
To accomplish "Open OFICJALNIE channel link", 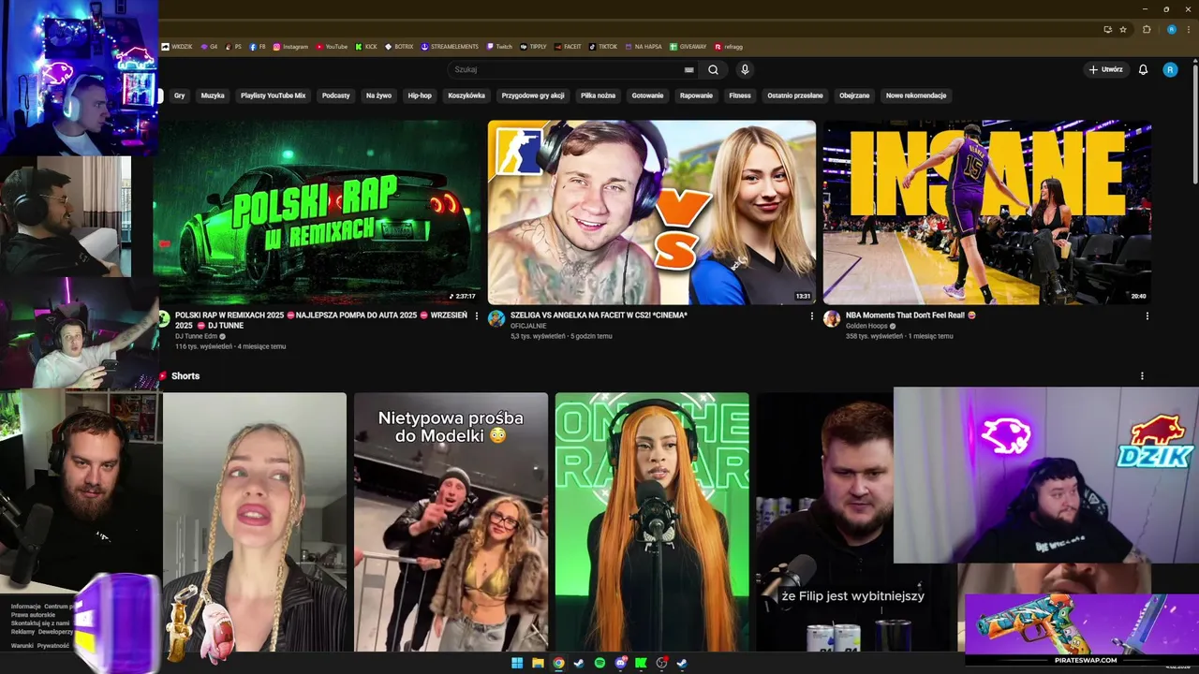I will pos(529,326).
